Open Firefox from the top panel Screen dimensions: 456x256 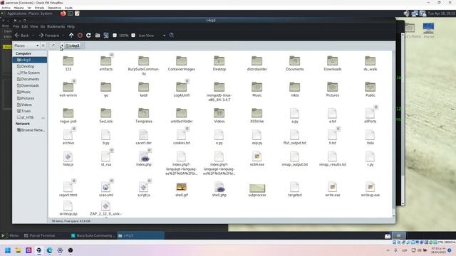63,14
